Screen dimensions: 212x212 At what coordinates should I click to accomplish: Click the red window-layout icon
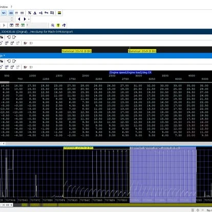17,25
